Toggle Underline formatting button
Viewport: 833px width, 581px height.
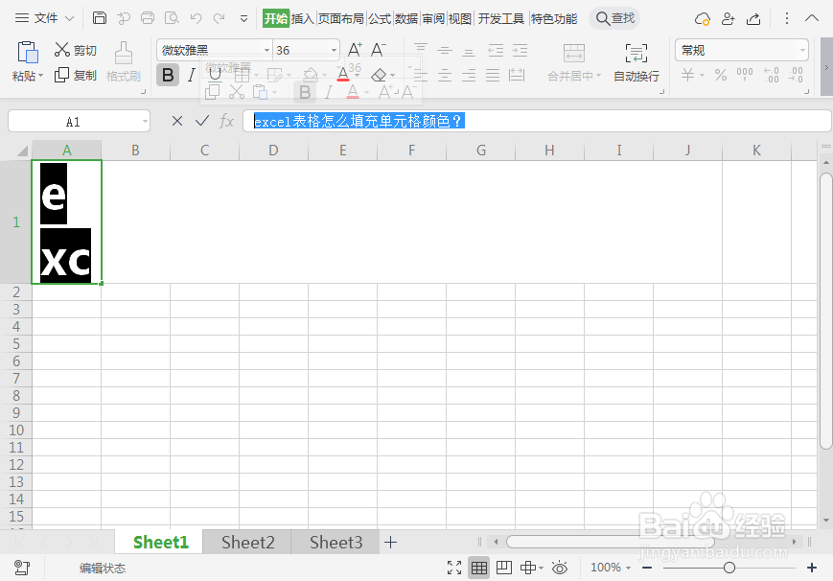click(x=215, y=75)
